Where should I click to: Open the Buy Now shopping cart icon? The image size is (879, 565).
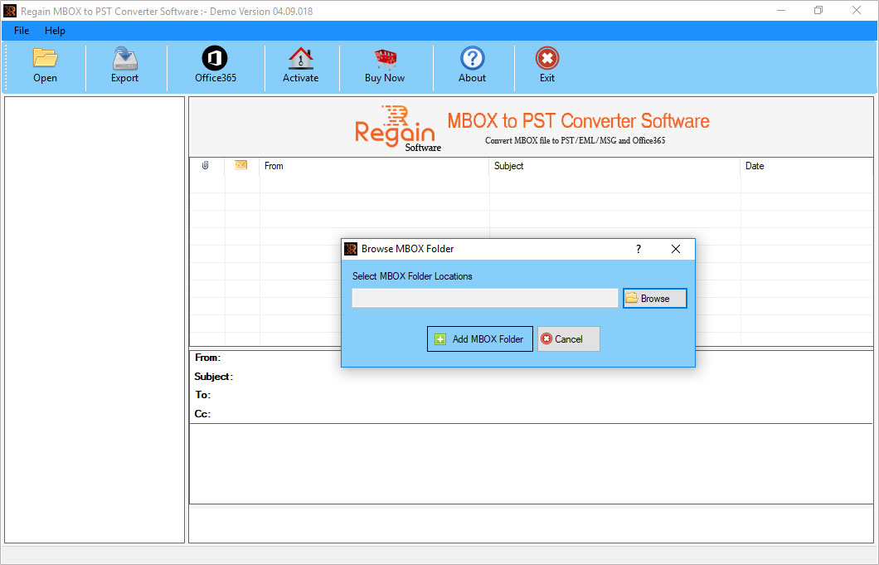(385, 65)
